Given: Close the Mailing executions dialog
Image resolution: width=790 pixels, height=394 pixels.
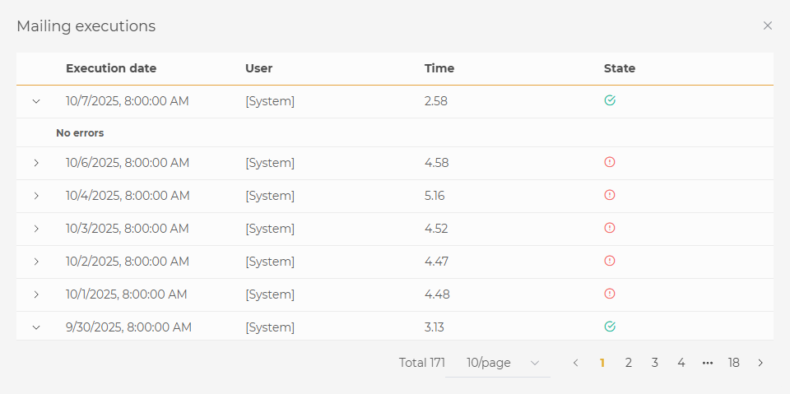Looking at the screenshot, I should point(767,25).
